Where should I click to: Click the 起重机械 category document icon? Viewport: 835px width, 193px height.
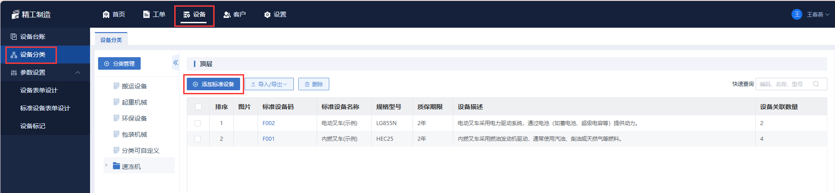coord(116,102)
